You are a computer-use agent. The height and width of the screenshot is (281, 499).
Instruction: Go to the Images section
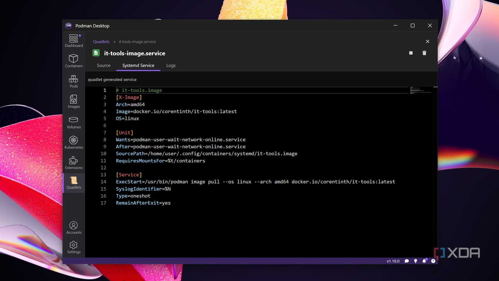click(x=73, y=102)
